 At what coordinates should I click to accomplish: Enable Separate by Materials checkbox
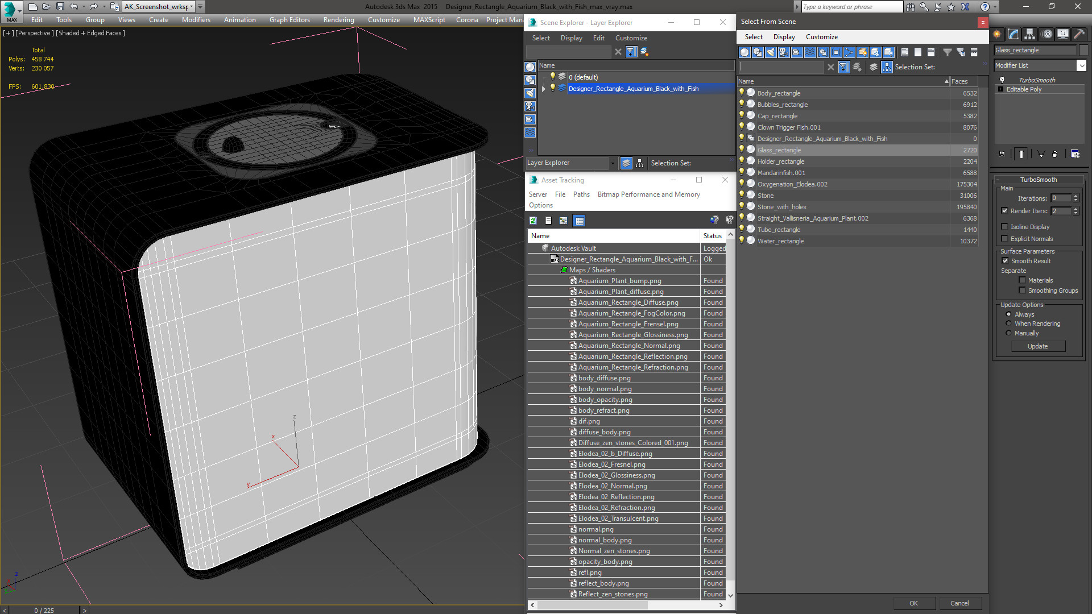[x=1022, y=280]
